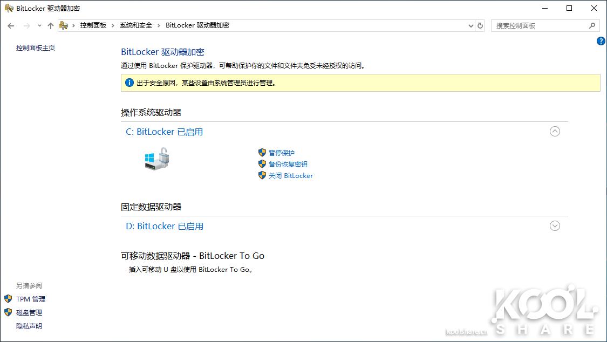Open help via the blue question mark icon

tap(601, 41)
